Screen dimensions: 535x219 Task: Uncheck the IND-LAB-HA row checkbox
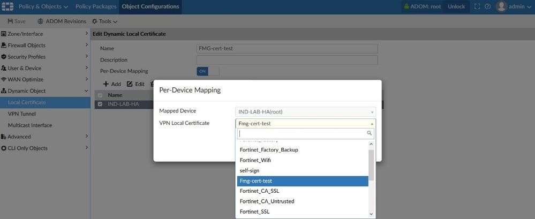(x=100, y=104)
